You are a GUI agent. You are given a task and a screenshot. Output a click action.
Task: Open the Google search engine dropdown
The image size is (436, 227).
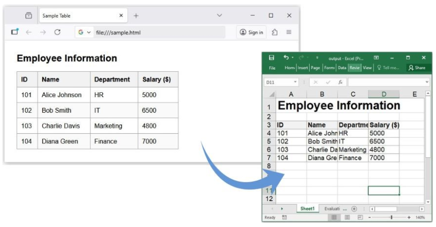click(84, 32)
